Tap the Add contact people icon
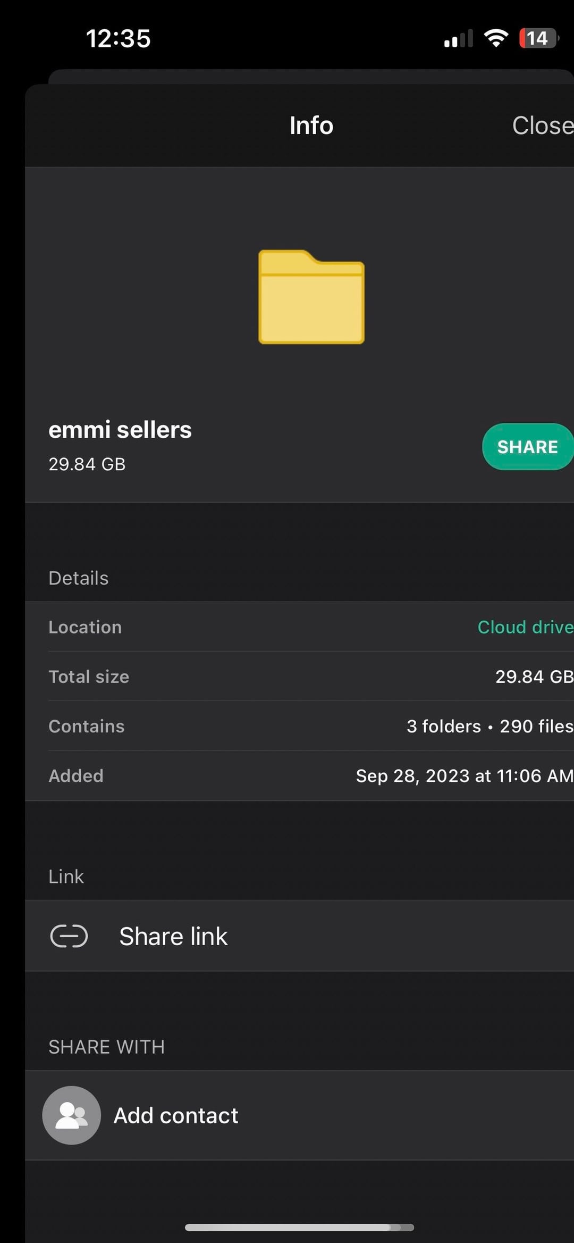 71,1115
